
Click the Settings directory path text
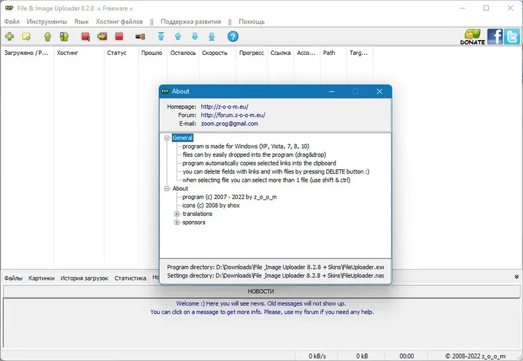pyautogui.click(x=275, y=275)
